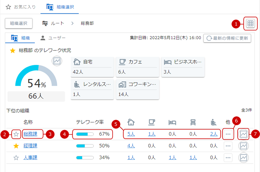Click the 全3件 count text

pos(247,110)
